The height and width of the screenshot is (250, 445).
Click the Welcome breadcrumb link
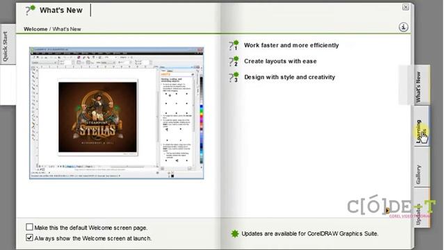click(35, 29)
